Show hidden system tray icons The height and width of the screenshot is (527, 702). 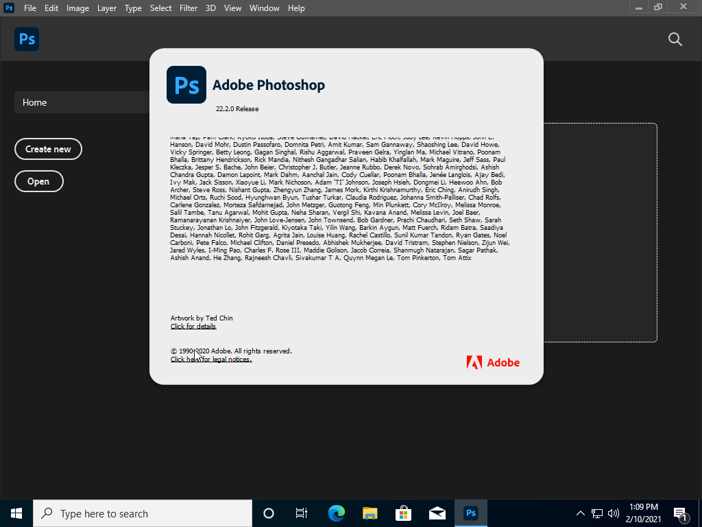[x=580, y=513]
